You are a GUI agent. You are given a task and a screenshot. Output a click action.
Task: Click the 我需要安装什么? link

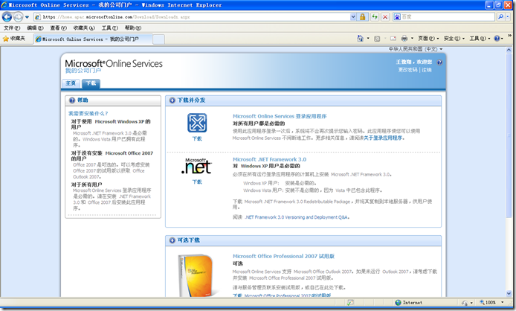click(x=88, y=113)
